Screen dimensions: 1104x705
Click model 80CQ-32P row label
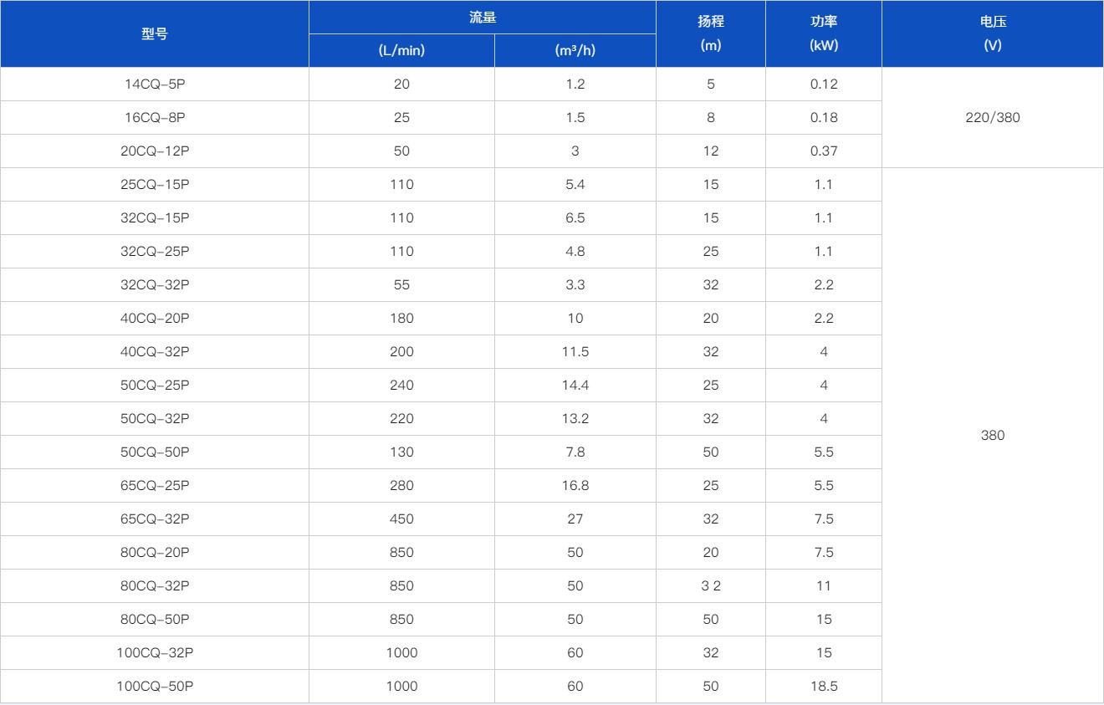155,585
